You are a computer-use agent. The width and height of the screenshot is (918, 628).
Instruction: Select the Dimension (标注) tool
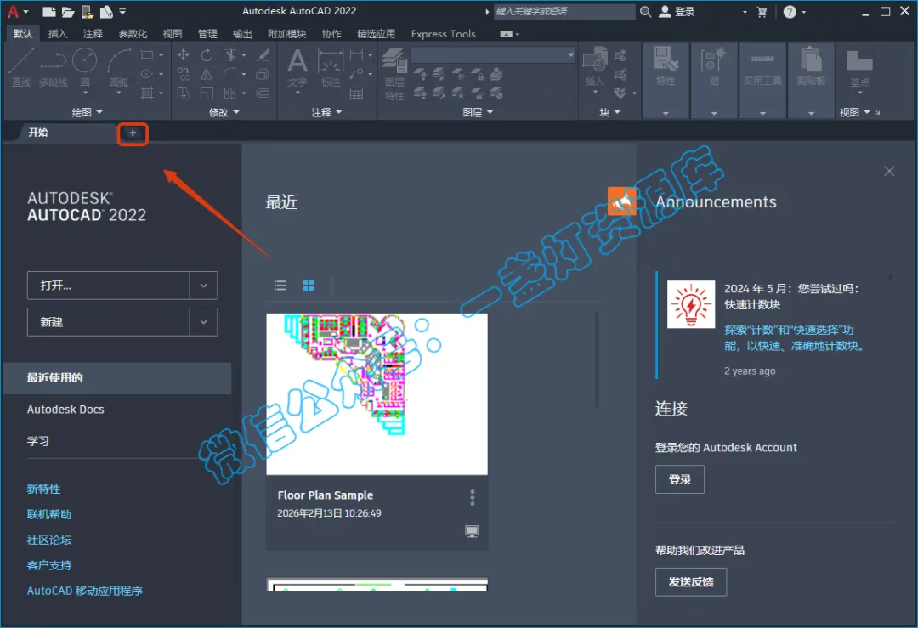331,67
